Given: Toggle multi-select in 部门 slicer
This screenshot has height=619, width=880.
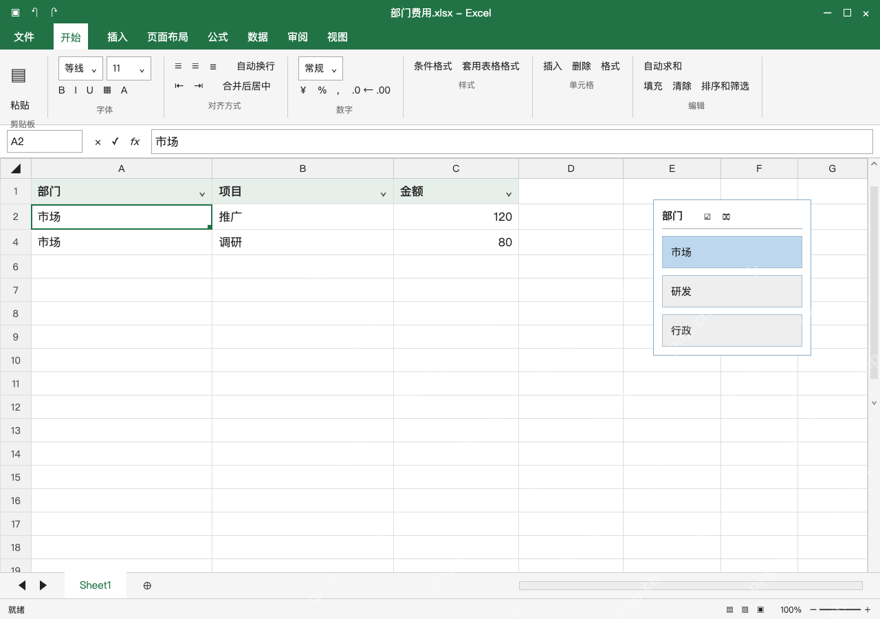Looking at the screenshot, I should tap(707, 217).
